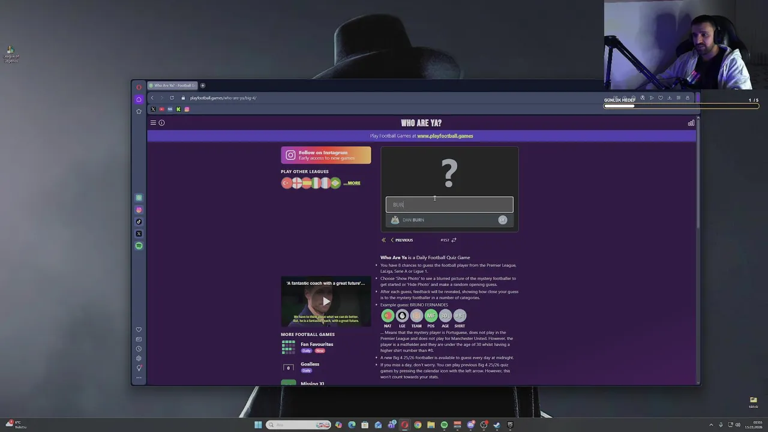Open the profile icon in the Opera toolbar
This screenshot has height=432, width=768.
click(688, 98)
